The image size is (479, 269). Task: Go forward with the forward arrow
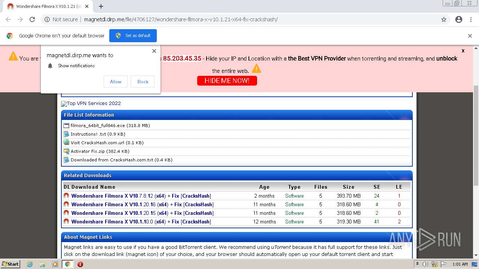pos(20,19)
